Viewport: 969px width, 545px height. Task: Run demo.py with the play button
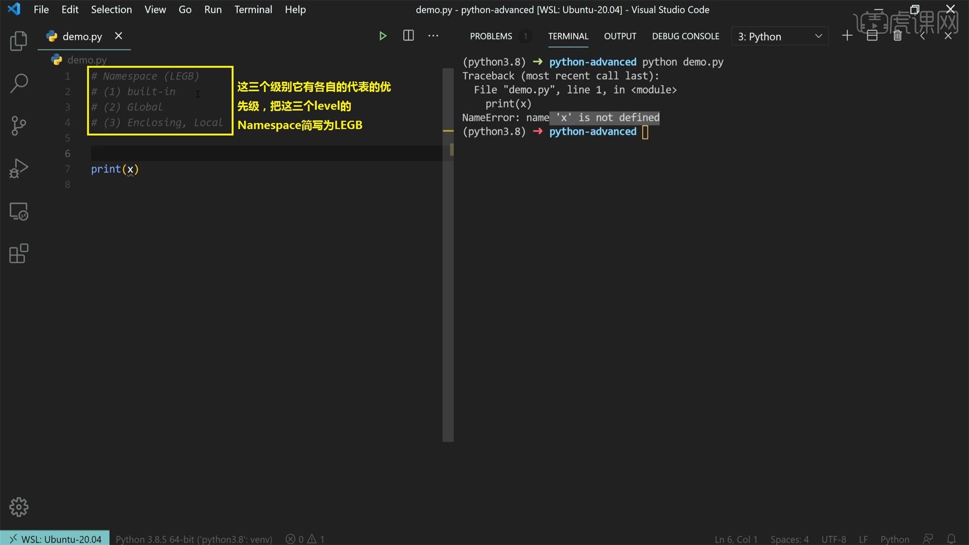tap(383, 36)
